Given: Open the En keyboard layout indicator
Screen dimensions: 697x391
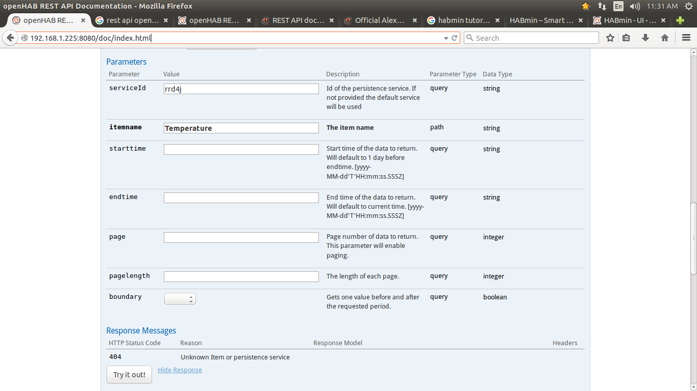Looking at the screenshot, I should [x=618, y=6].
